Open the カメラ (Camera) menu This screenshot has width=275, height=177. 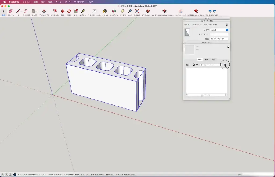58,2
